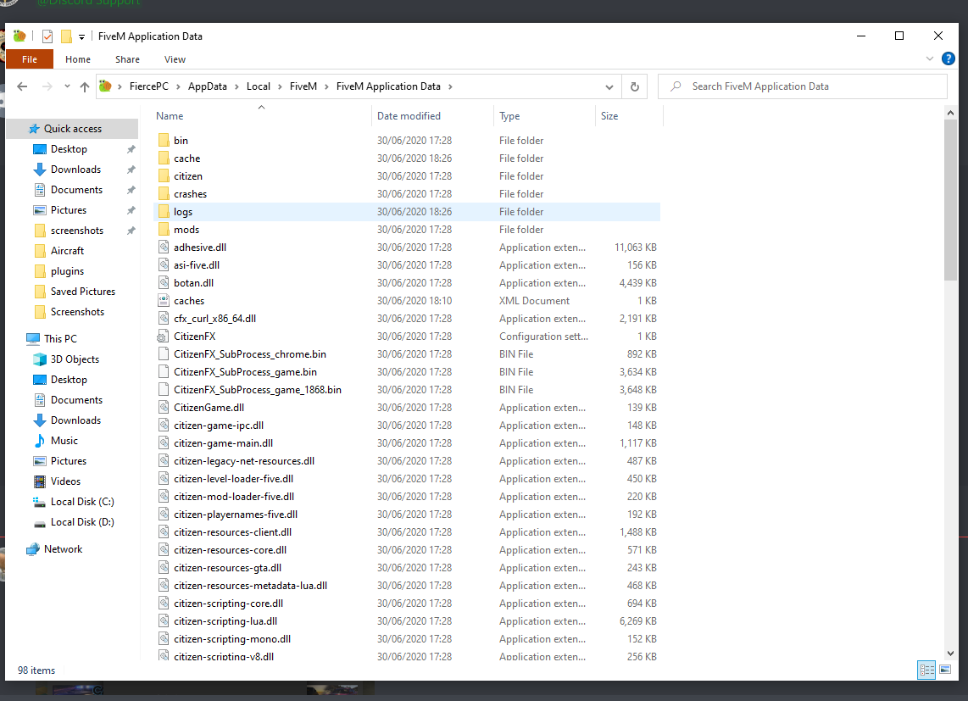Click citizen-resources-client.dll file name
The image size is (968, 701).
233,532
